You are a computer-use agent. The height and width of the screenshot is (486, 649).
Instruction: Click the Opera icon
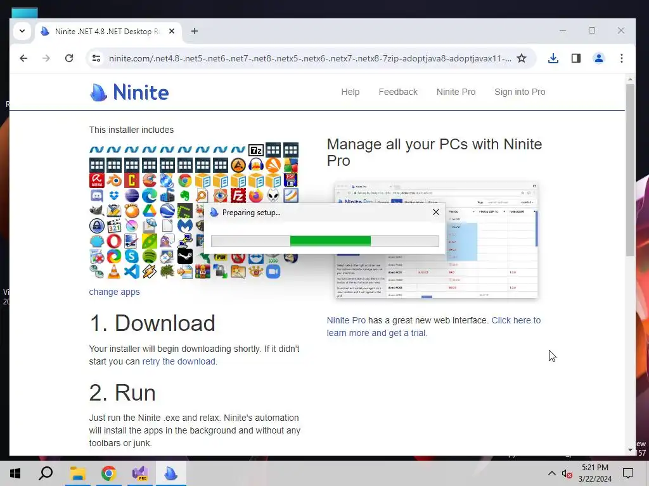114,241
